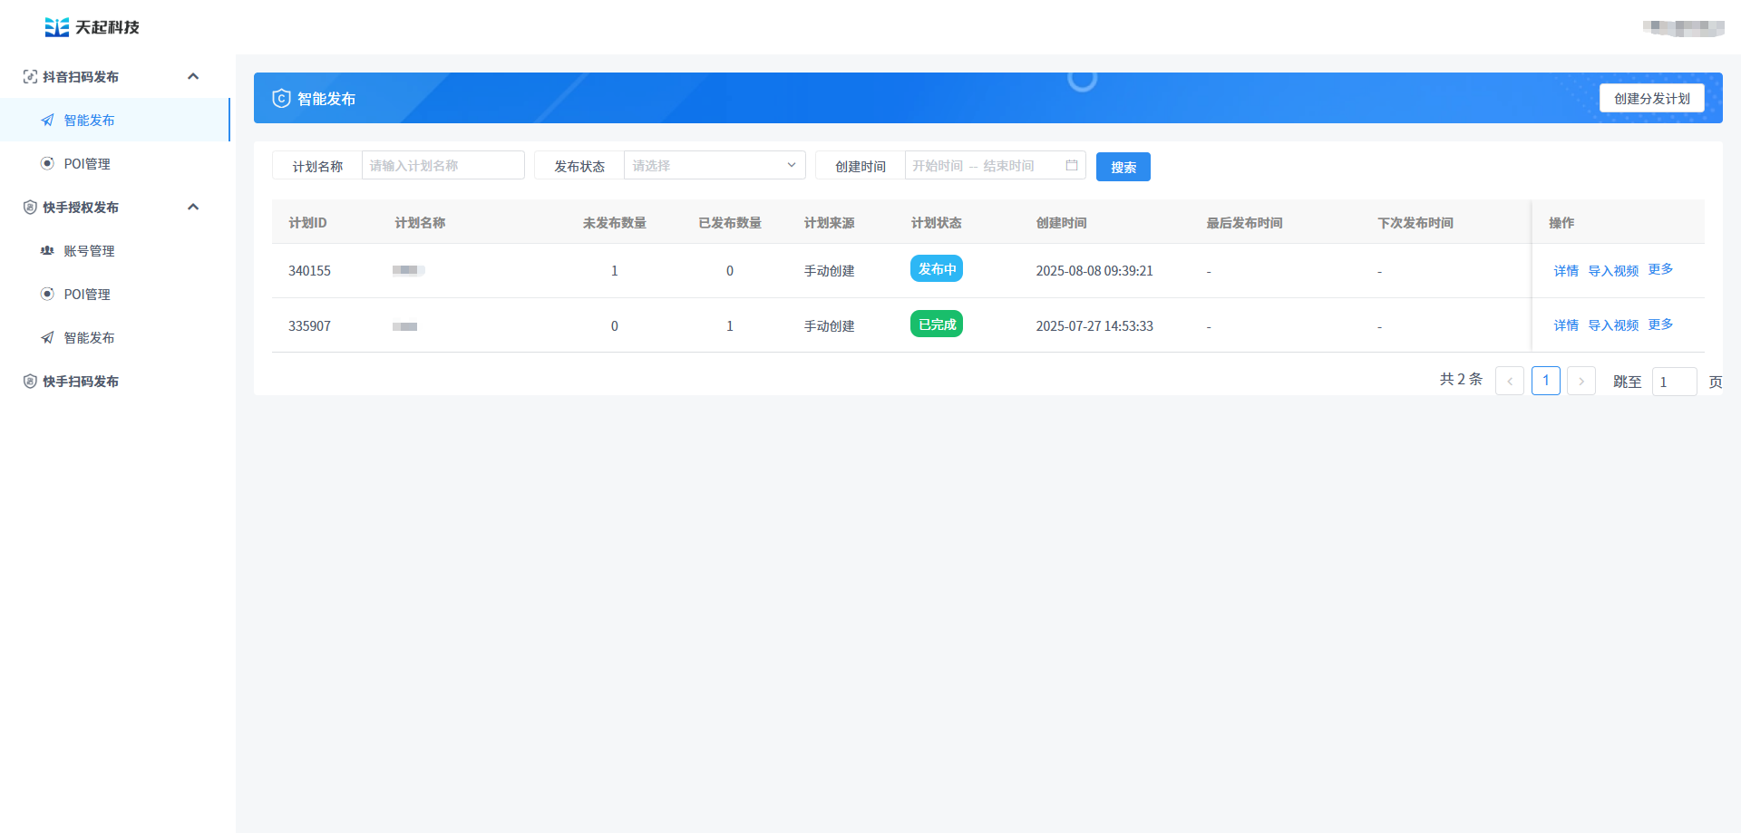This screenshot has height=833, width=1741.
Task: Open the 发布状态 dropdown
Action: tap(714, 166)
